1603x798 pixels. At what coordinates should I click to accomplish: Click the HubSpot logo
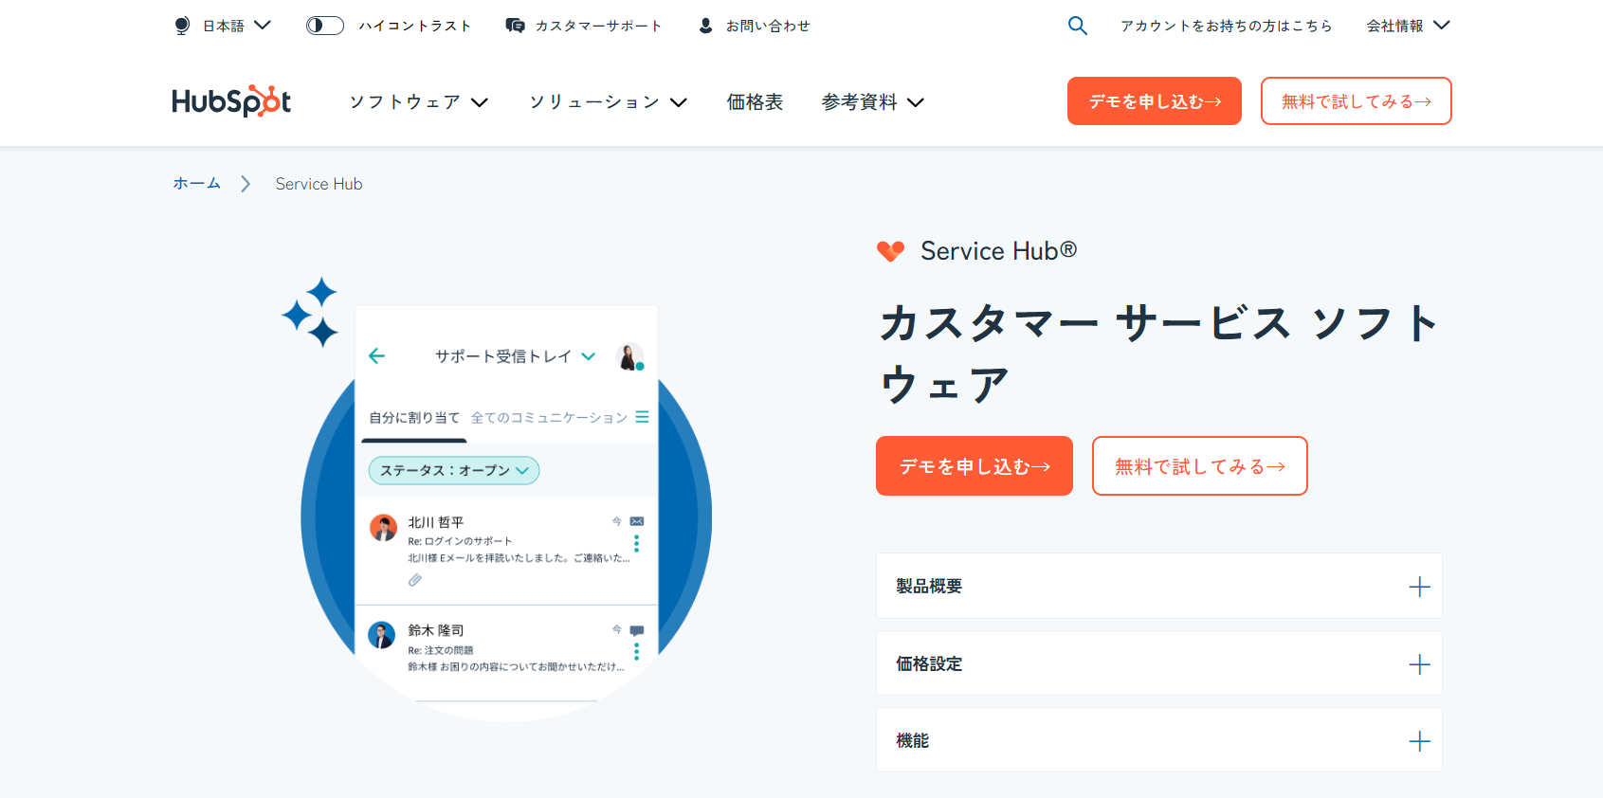pyautogui.click(x=231, y=100)
